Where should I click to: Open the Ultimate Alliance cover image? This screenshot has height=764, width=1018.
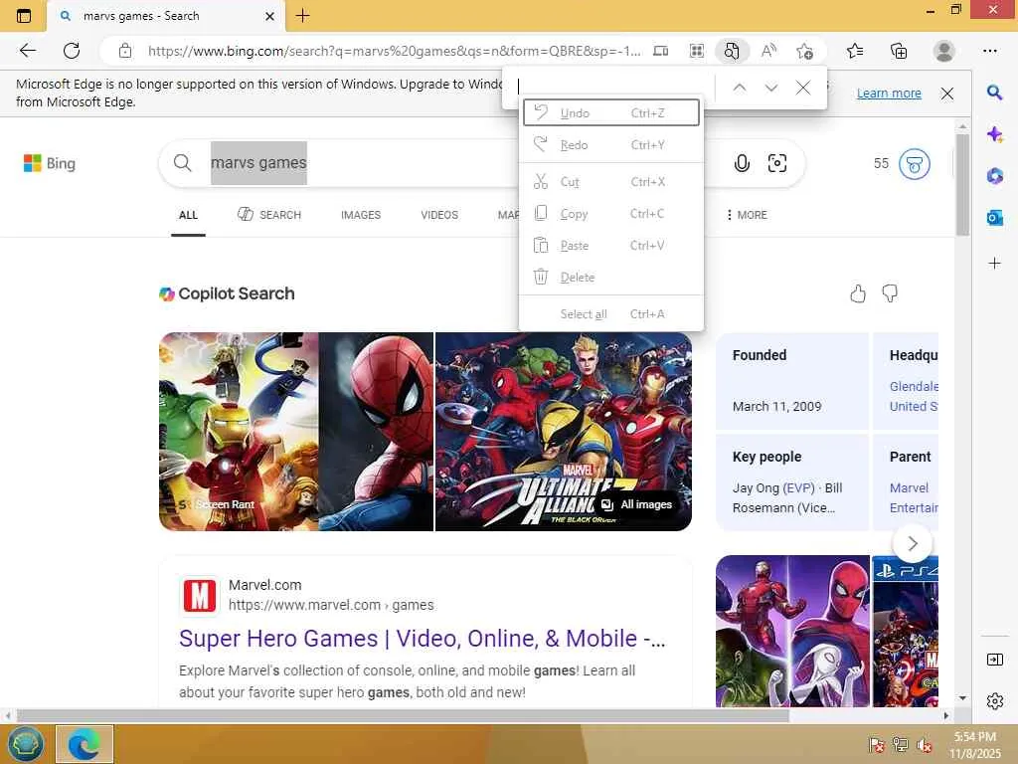pos(563,432)
